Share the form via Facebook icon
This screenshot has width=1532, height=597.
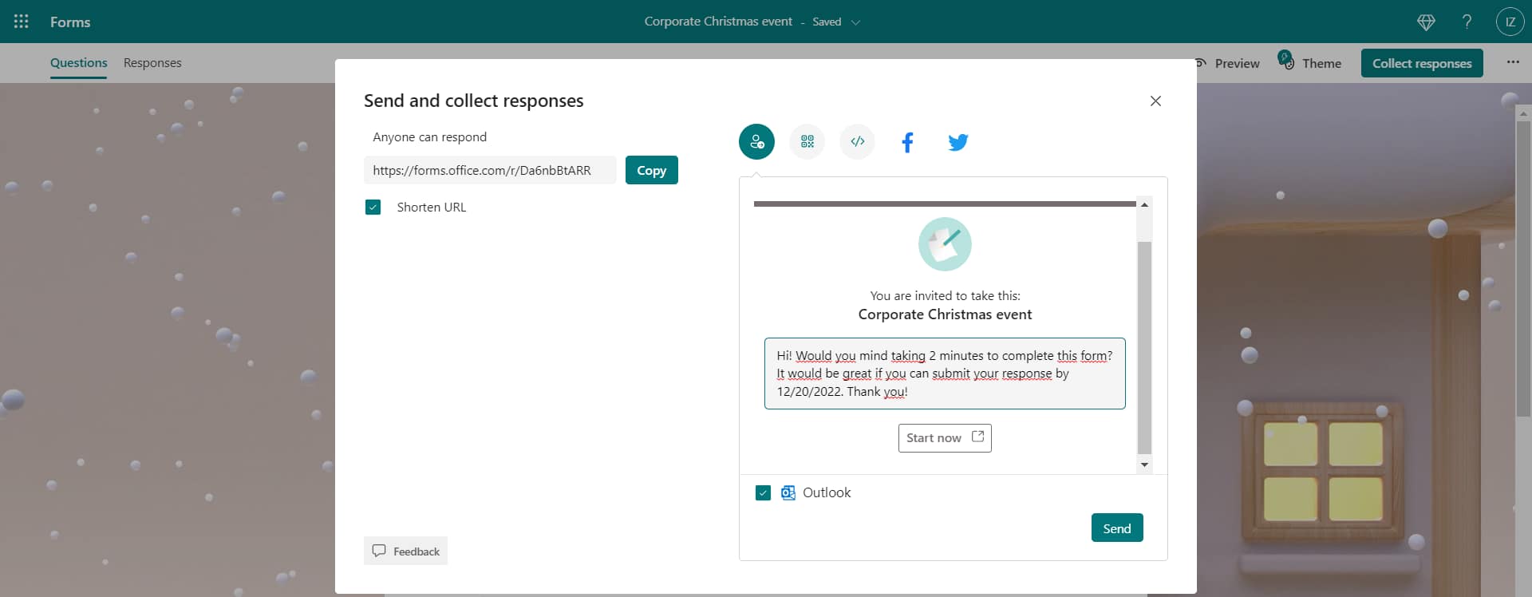coord(907,142)
